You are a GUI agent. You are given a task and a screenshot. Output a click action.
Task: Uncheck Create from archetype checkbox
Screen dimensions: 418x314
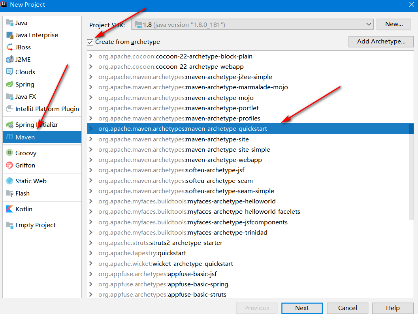coord(90,42)
